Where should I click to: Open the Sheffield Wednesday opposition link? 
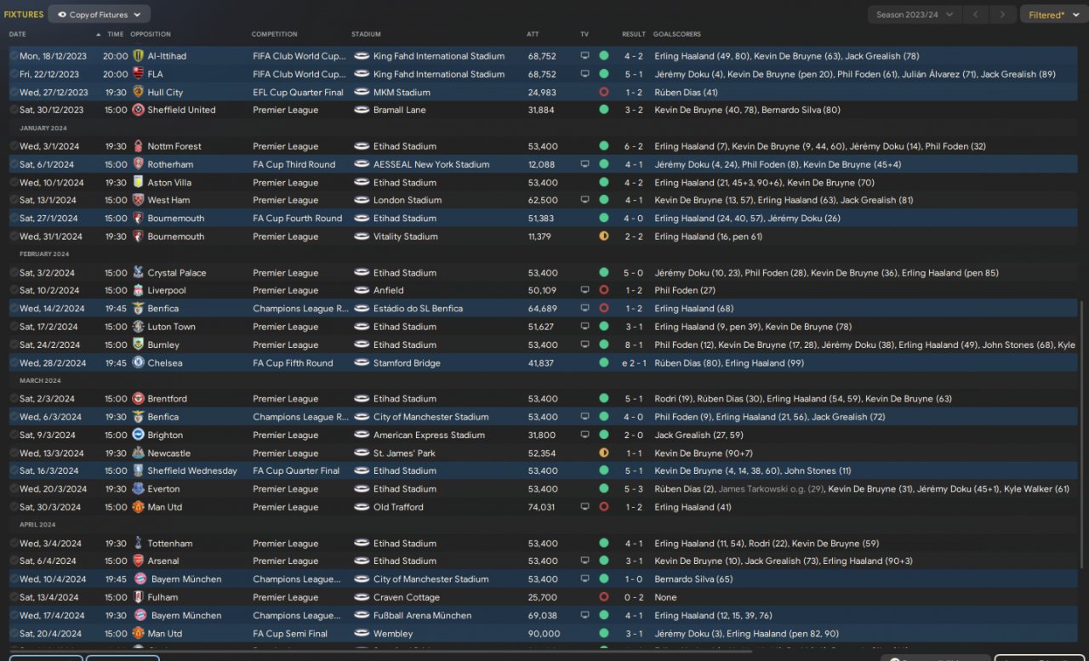(192, 470)
